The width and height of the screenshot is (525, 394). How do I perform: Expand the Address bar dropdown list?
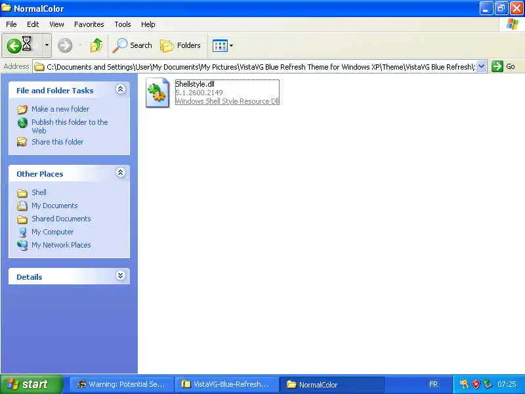(x=481, y=66)
